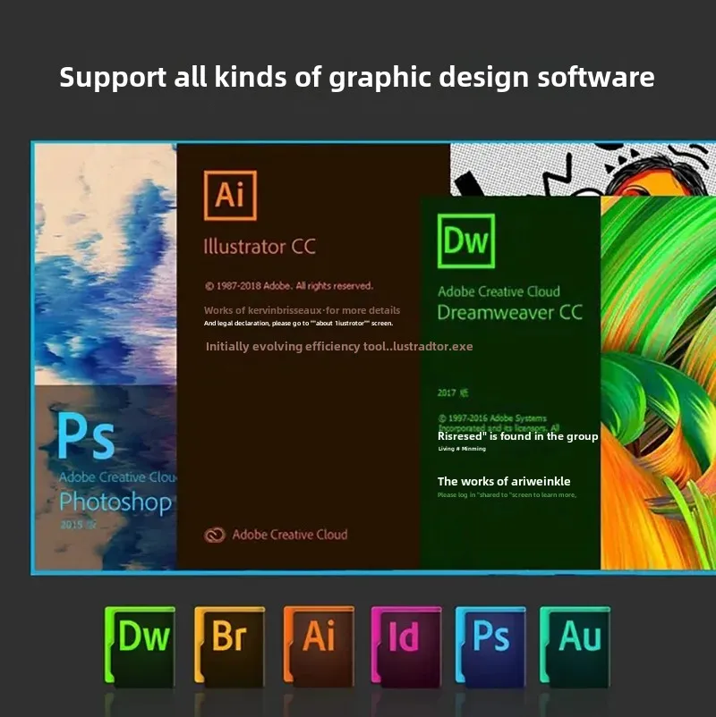Click the blue watercolor artwork on the Photoshop splash
This screenshot has height=717, width=716.
click(x=106, y=265)
